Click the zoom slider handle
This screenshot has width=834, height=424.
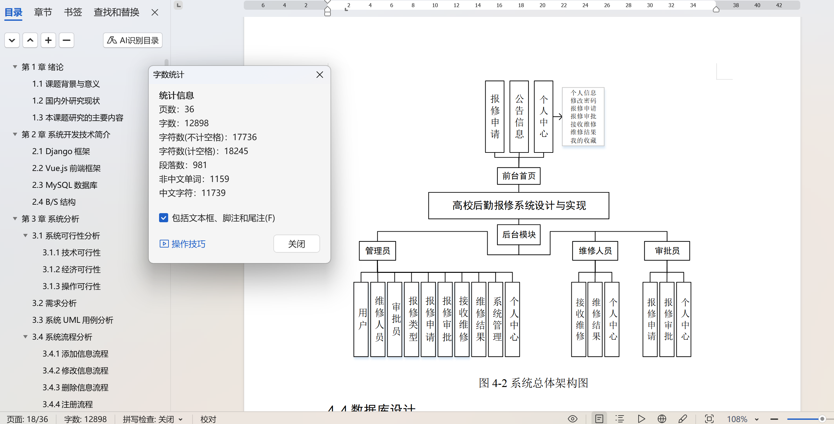tap(822, 419)
